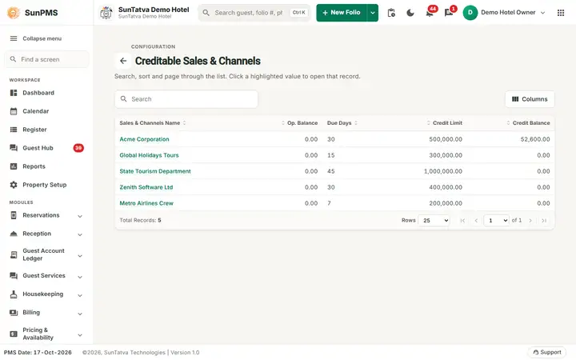Click the Billing module icon
This screenshot has width=576, height=360.
[x=14, y=313]
